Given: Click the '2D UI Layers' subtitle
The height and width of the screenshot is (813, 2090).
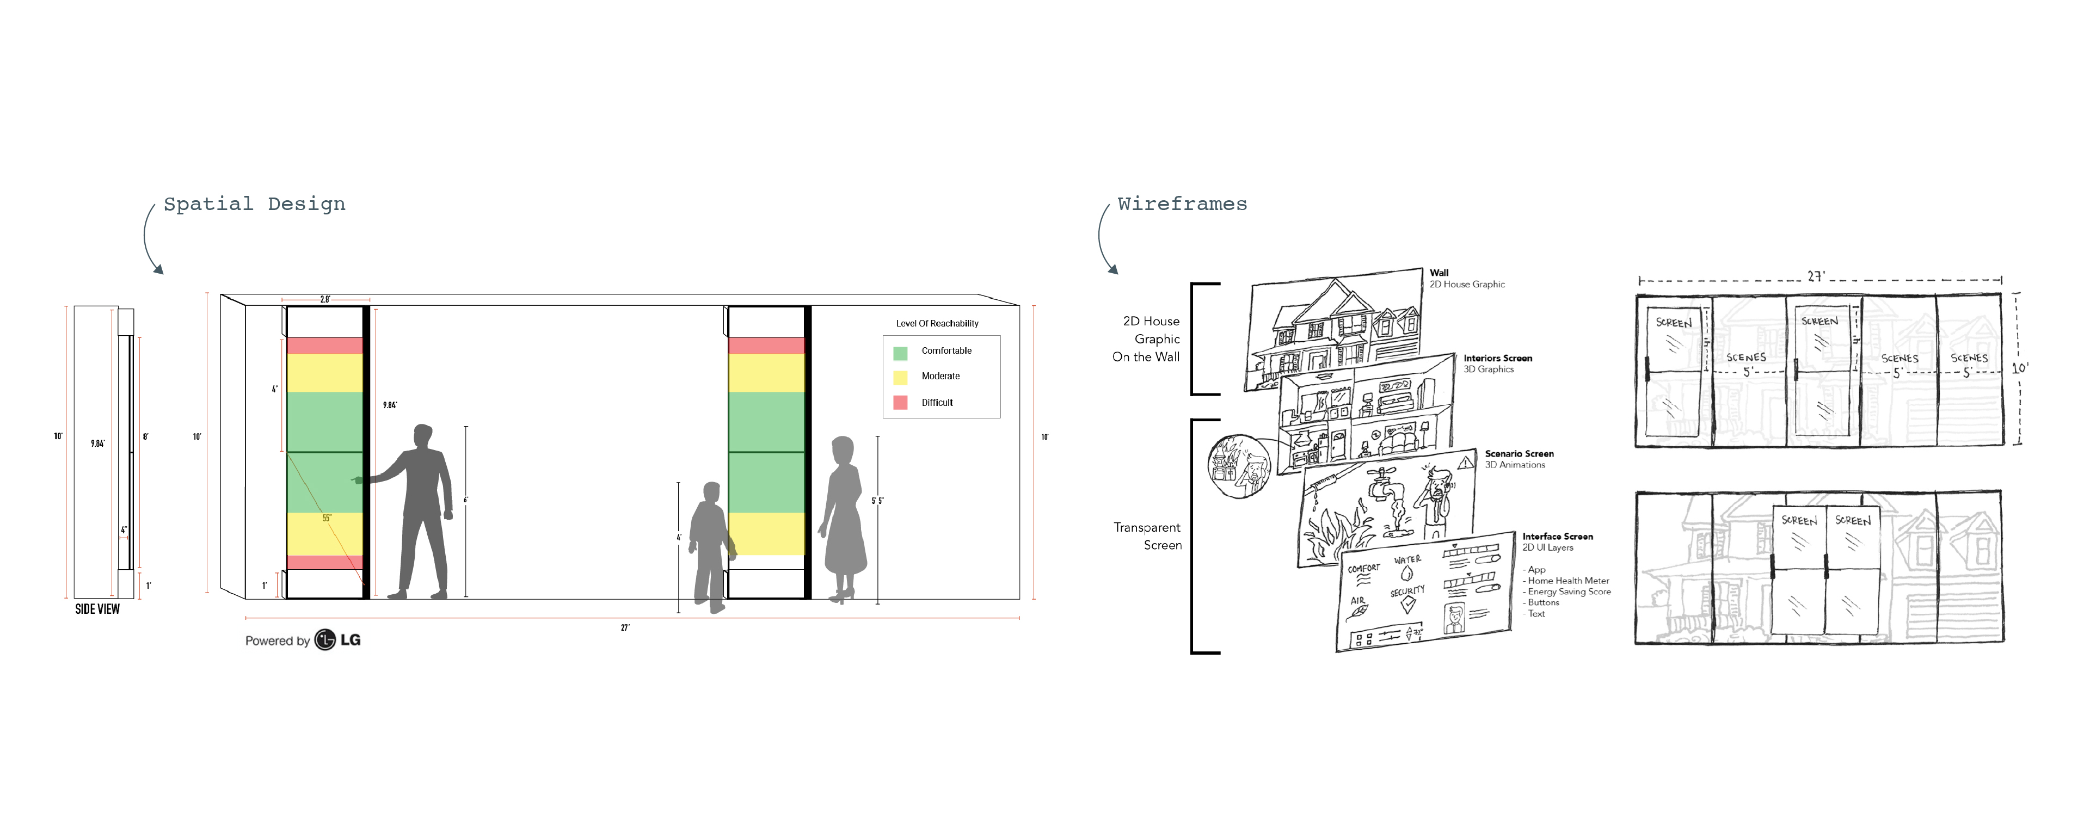Looking at the screenshot, I should tap(1547, 549).
